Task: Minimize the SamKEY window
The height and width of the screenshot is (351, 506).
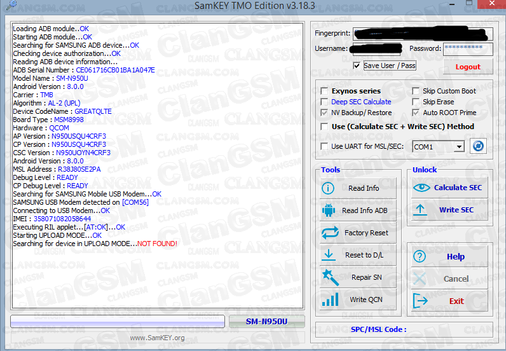Action: tap(452, 4)
